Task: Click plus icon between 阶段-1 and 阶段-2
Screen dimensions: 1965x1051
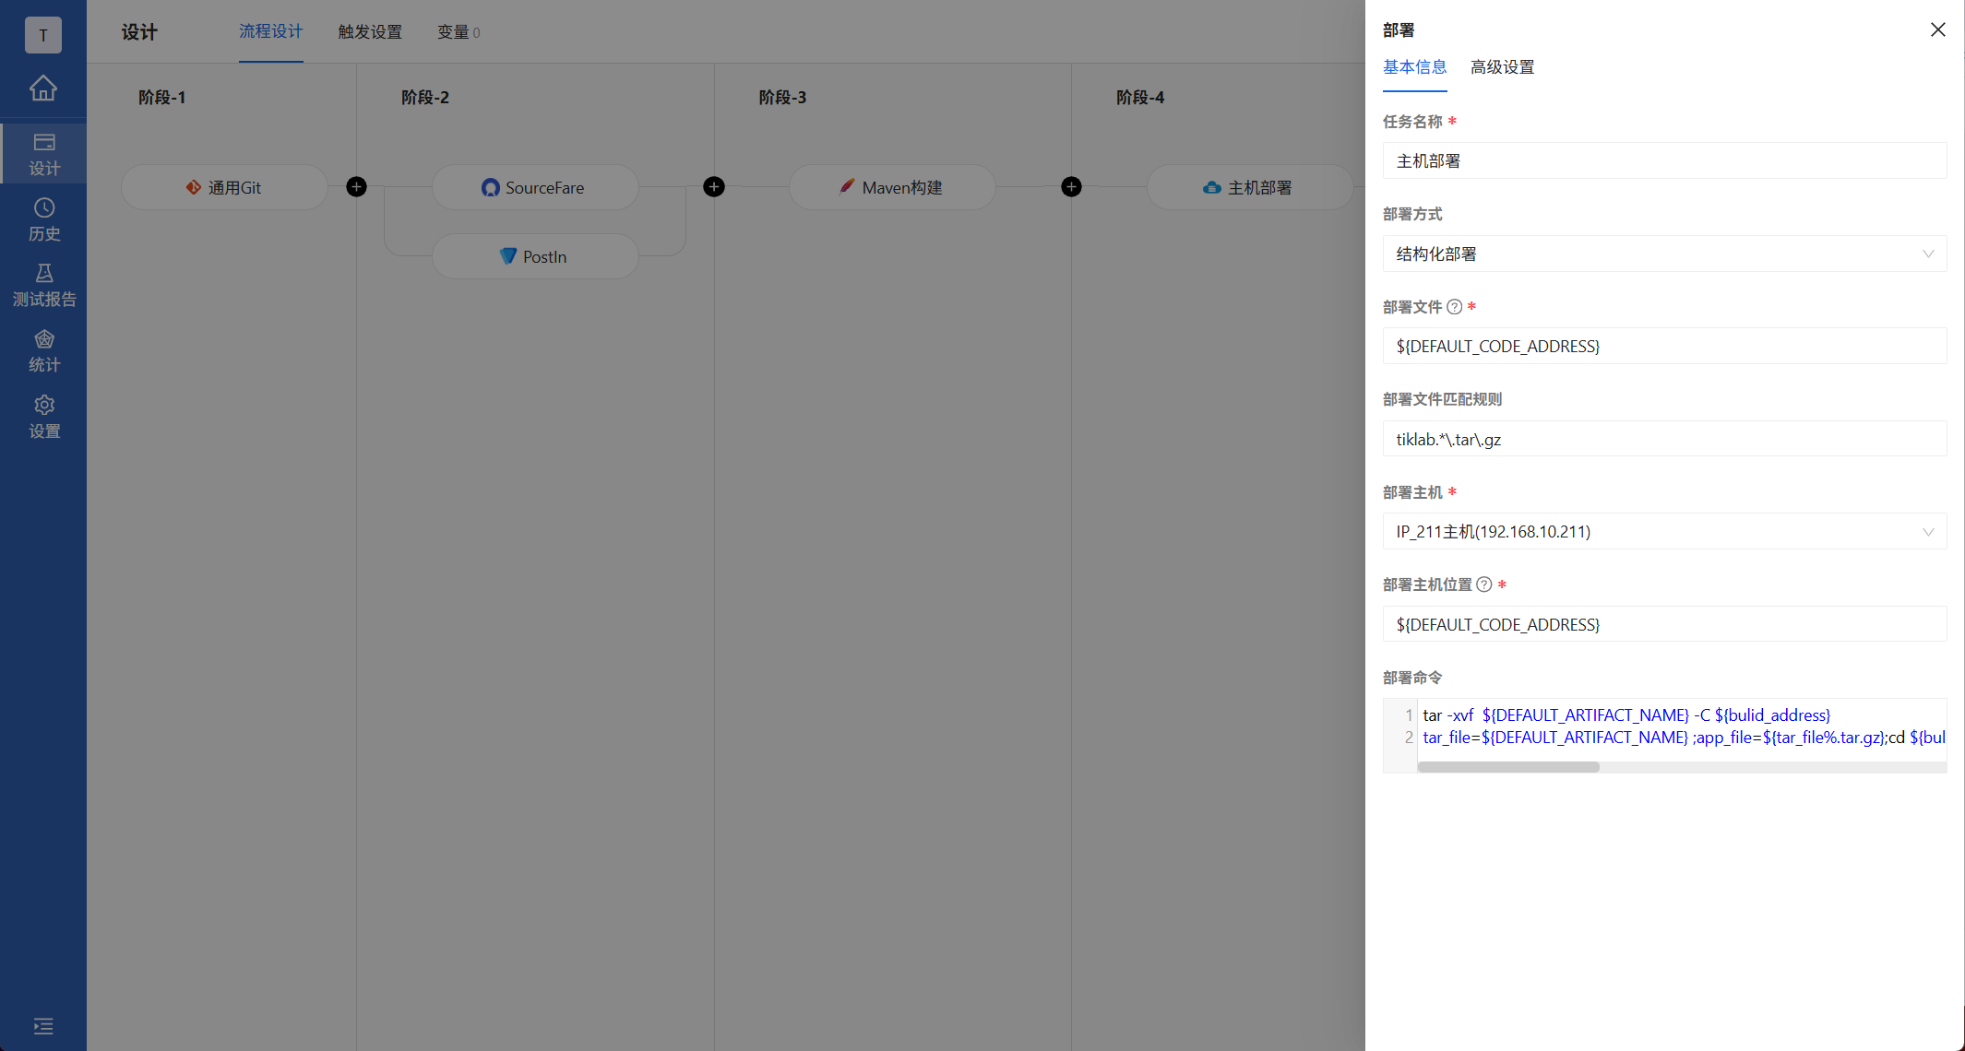Action: click(357, 187)
